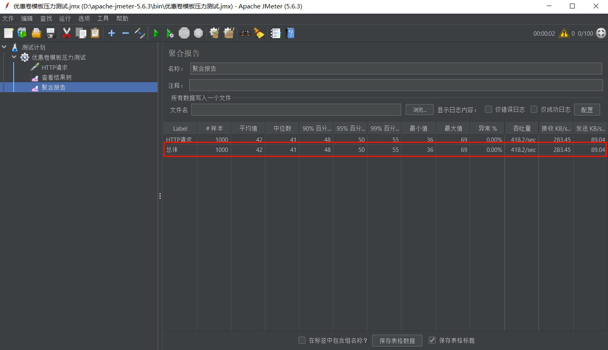The image size is (608, 350).
Task: Open the 编辑 menu
Action: [27, 18]
